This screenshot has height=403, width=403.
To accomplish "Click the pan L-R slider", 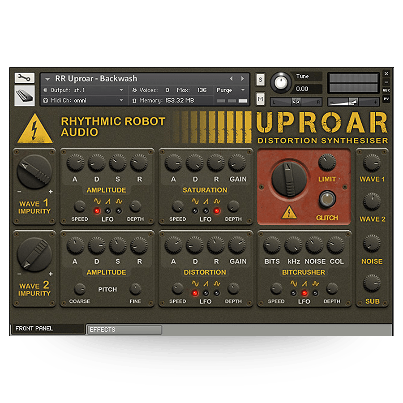I will [x=296, y=102].
